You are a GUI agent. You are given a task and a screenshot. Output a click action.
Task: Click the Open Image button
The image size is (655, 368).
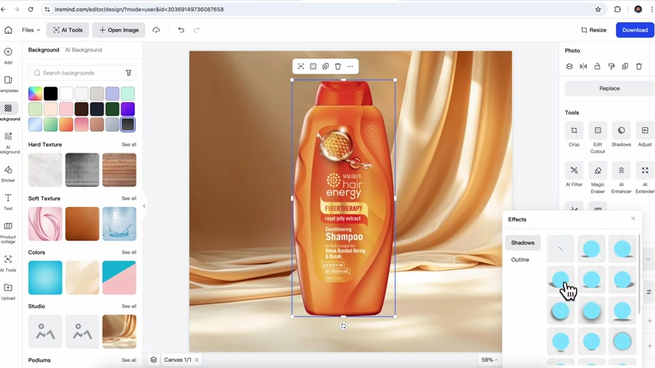(x=119, y=30)
